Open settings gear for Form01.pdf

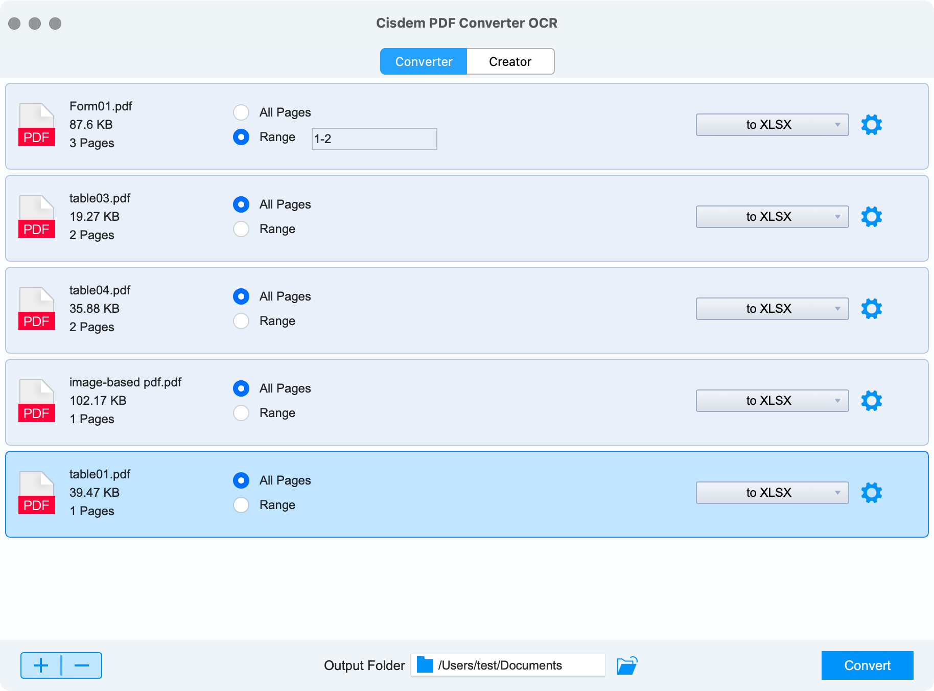[x=872, y=125]
